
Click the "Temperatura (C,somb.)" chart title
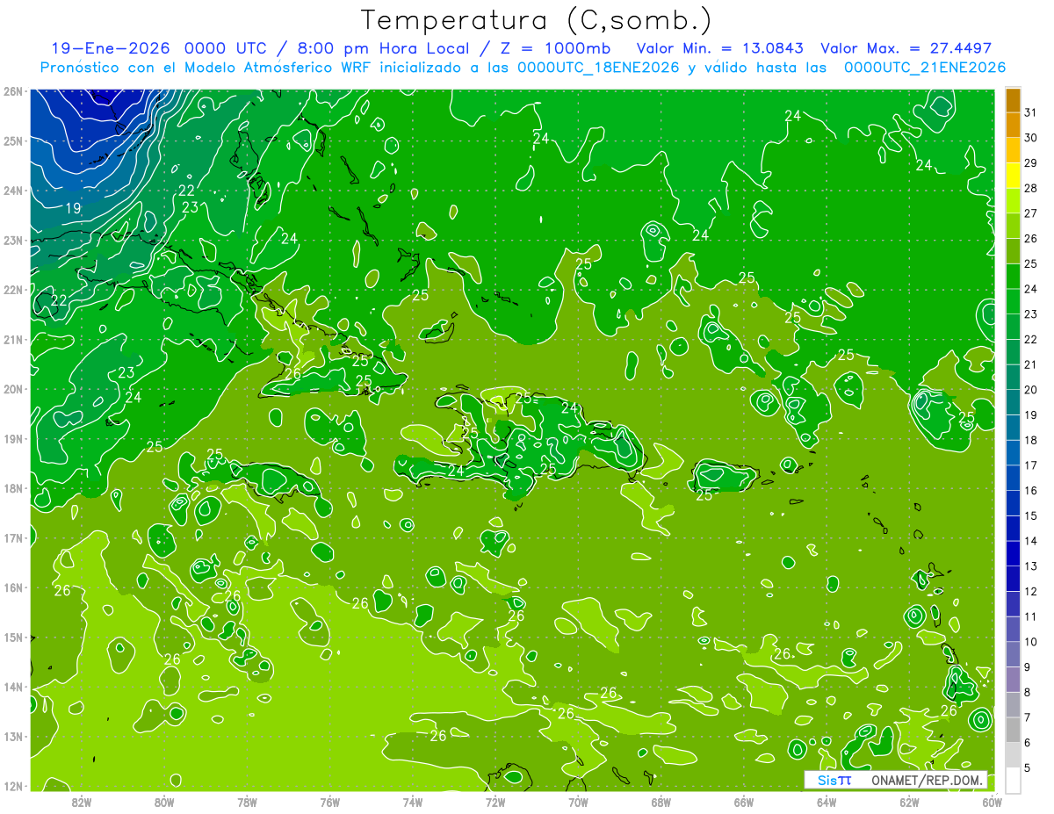pos(537,20)
